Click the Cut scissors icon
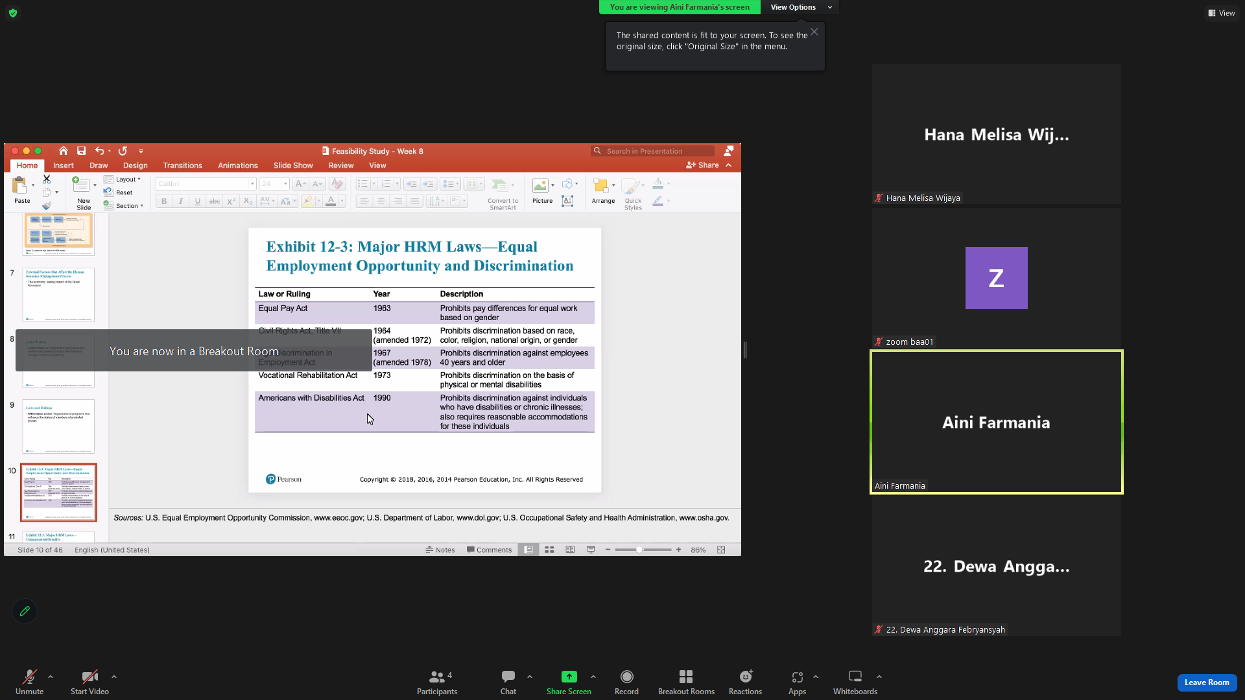 pos(47,179)
